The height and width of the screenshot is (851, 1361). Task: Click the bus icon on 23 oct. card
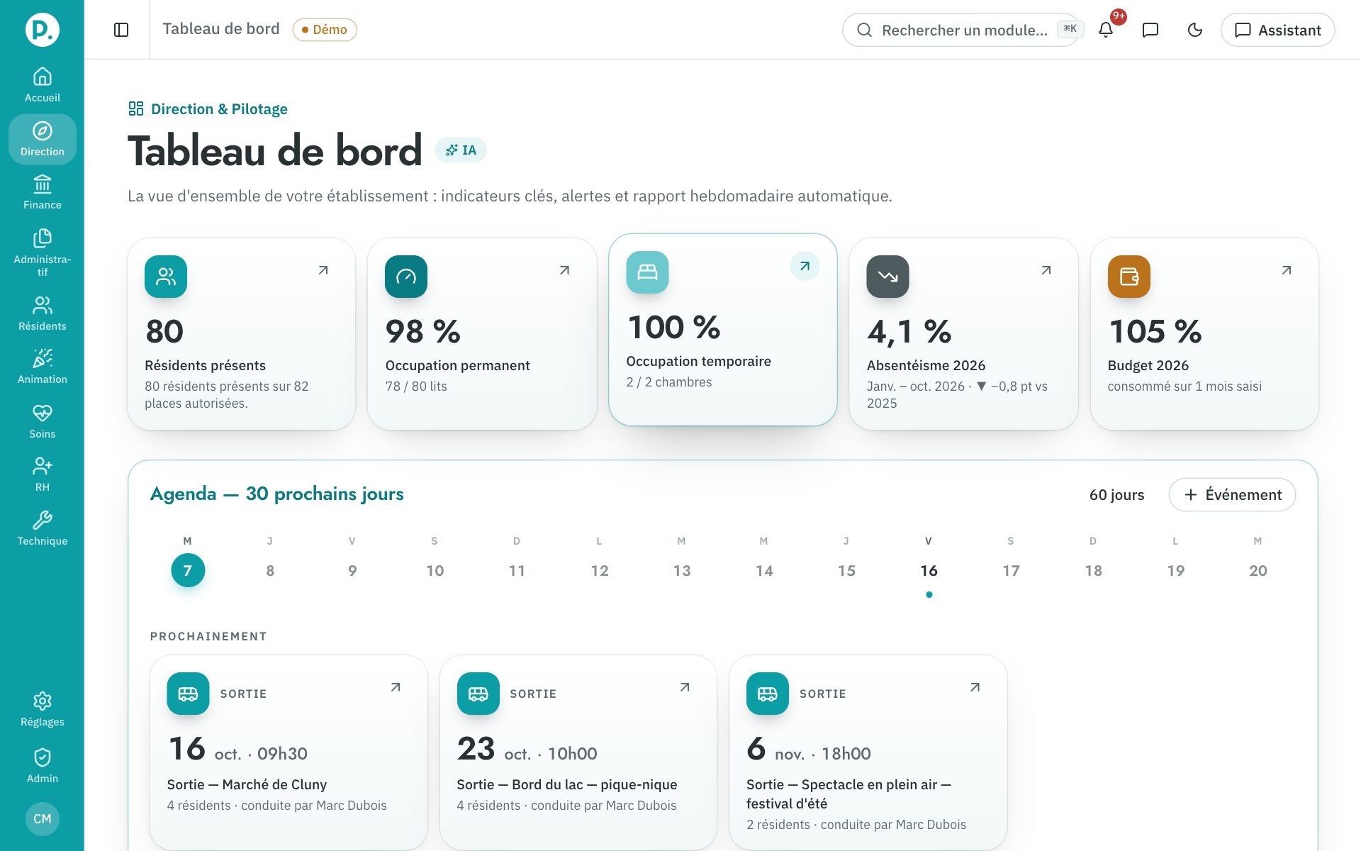tap(478, 694)
